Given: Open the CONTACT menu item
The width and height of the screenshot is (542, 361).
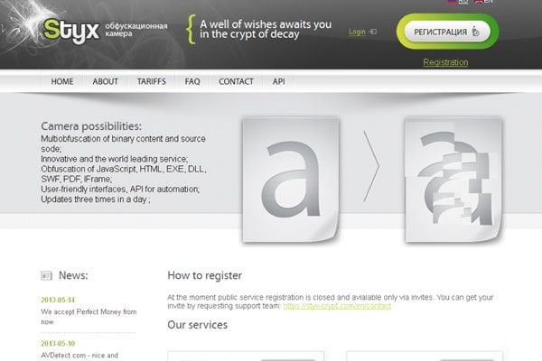Looking at the screenshot, I should 236,81.
